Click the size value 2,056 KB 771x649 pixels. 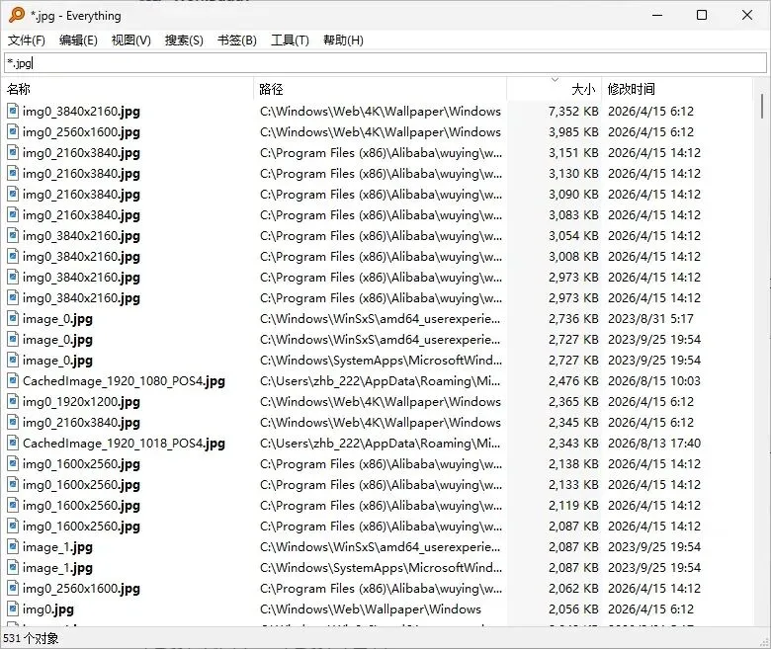[x=573, y=609]
